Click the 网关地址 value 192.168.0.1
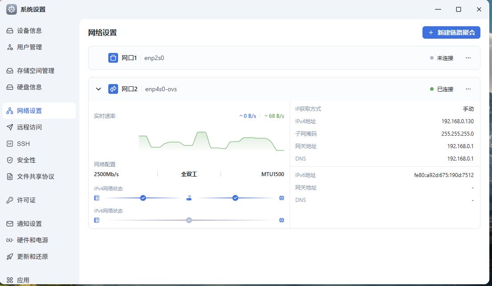Viewport: 492px width, 286px height. (460, 146)
